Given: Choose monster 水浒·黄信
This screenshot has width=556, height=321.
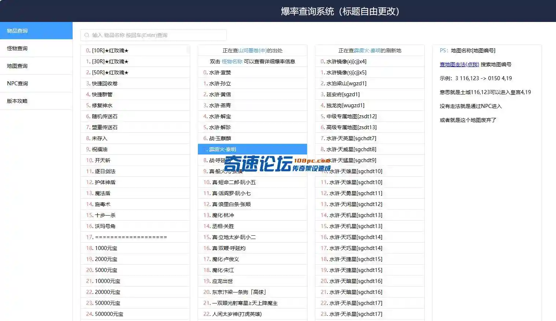Looking at the screenshot, I should (253, 94).
